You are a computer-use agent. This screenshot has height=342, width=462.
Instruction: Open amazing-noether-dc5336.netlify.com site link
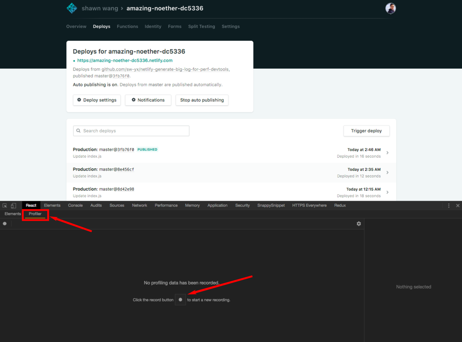pos(125,60)
